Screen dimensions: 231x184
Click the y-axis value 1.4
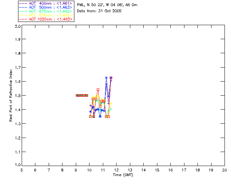[x=18, y=110]
